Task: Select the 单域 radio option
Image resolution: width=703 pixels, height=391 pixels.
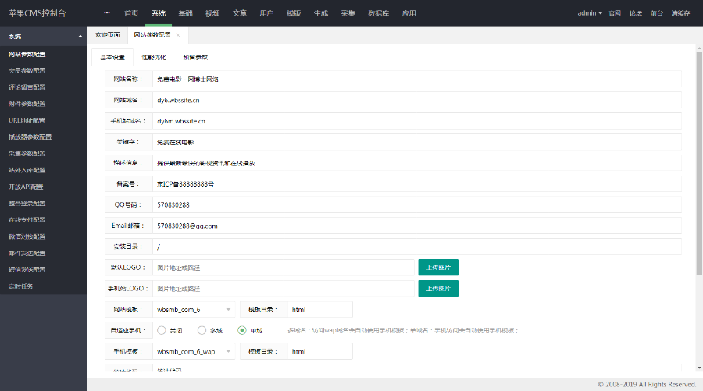Action: pos(242,330)
